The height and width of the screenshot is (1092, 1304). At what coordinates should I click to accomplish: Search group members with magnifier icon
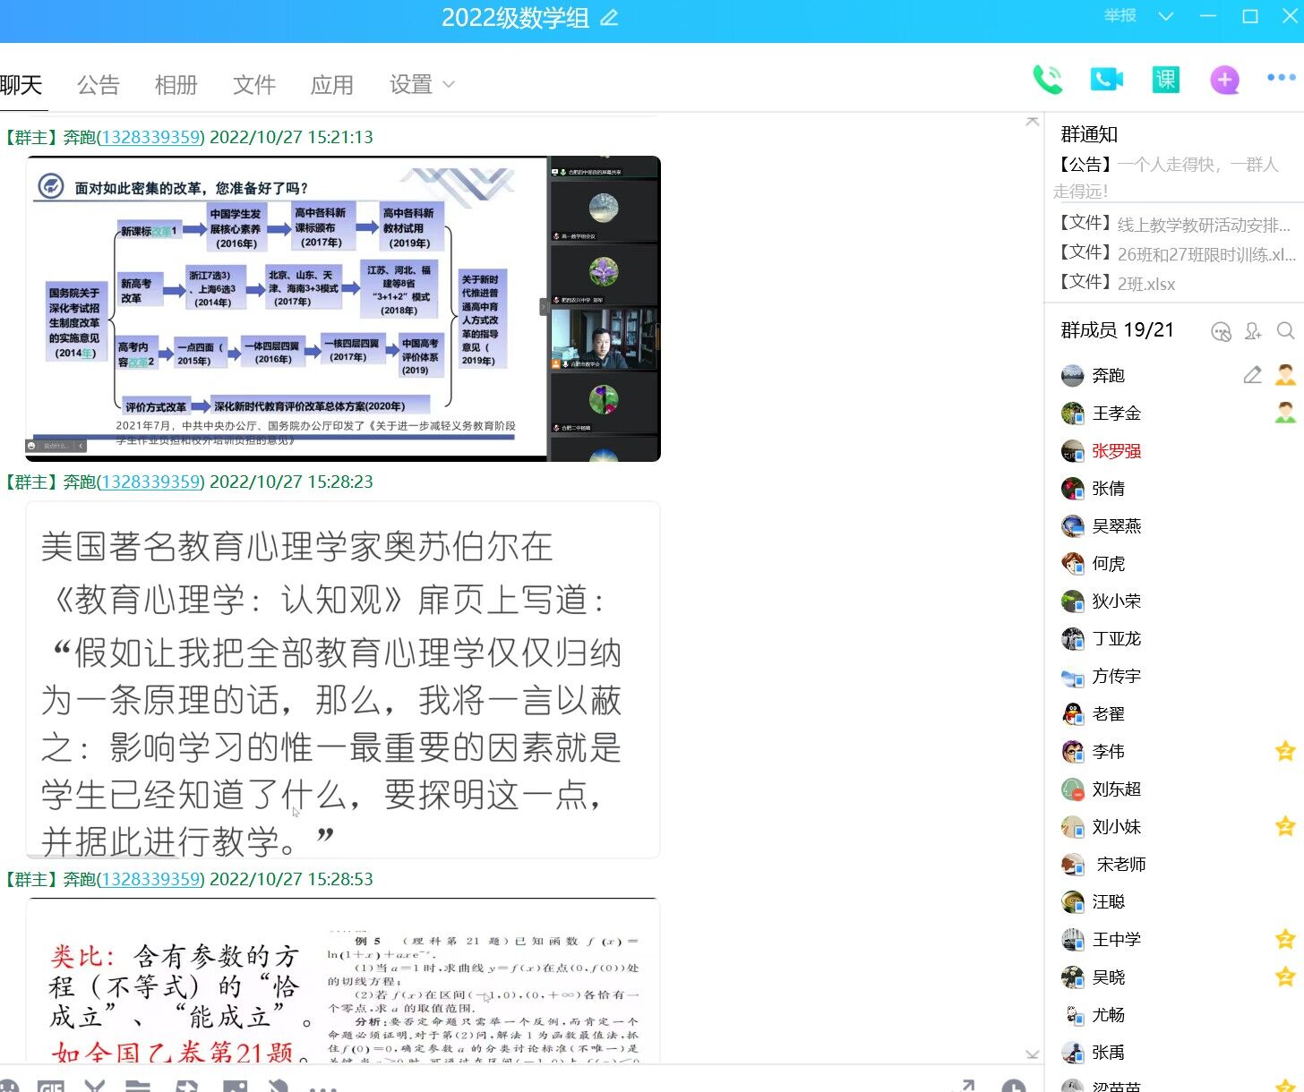pos(1285,331)
